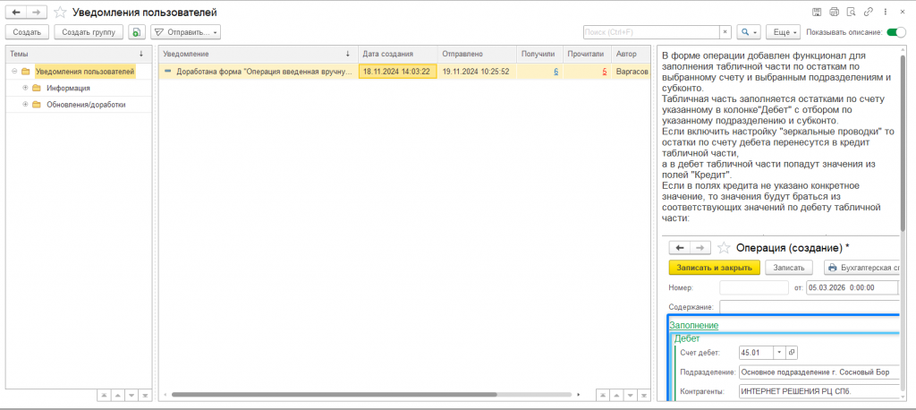Screen dimensions: 916x410
Task: Sort by the Автор column header
Action: (x=631, y=54)
